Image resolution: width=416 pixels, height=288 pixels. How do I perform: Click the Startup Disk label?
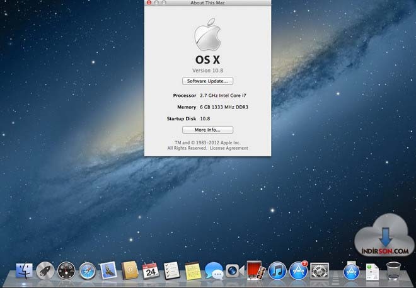[182, 118]
